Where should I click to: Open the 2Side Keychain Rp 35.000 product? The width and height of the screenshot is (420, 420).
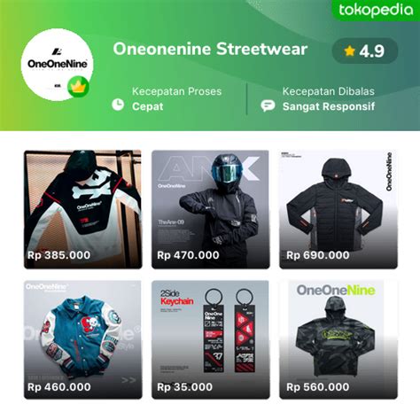pos(211,339)
